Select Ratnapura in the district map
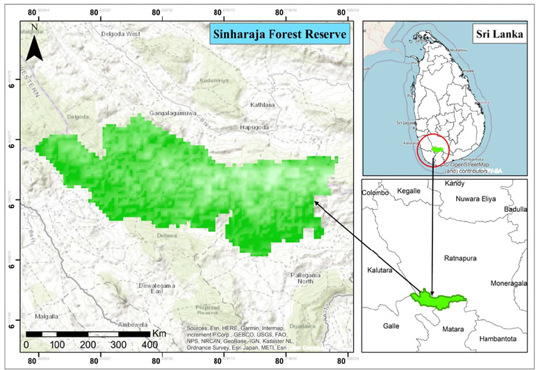Image resolution: width=536 pixels, height=370 pixels. click(460, 258)
